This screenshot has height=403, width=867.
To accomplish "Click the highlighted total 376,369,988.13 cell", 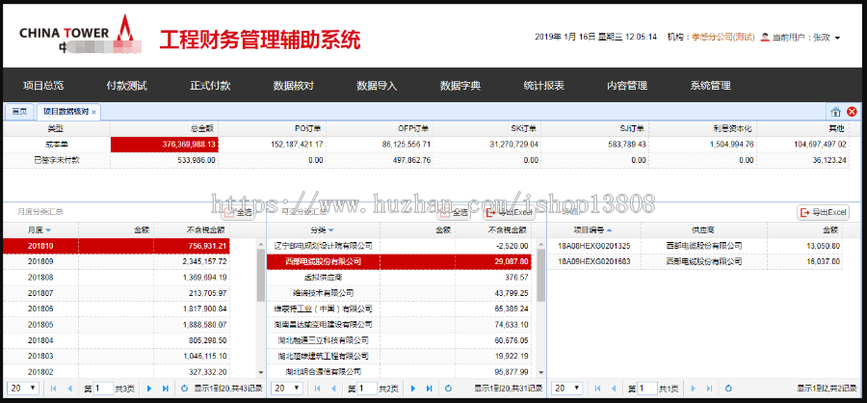I will pos(164,145).
